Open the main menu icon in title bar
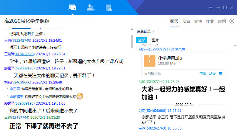 (211, 7)
